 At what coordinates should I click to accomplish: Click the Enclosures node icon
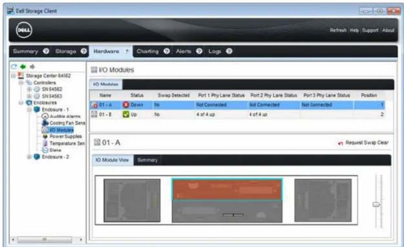click(29, 103)
